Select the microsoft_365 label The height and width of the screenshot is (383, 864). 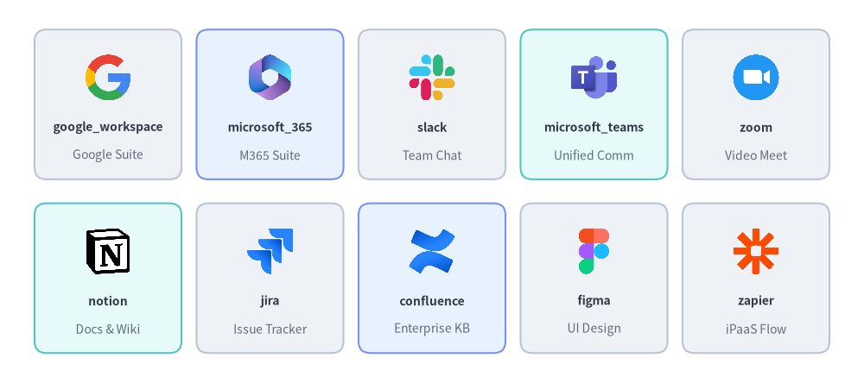270,127
